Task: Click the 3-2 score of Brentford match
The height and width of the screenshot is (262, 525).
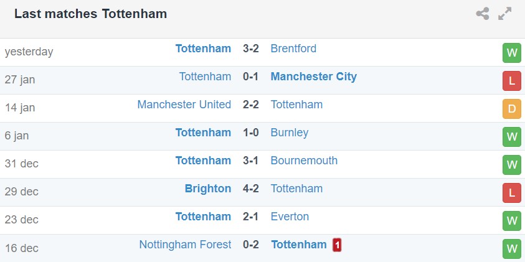Action: pos(250,49)
